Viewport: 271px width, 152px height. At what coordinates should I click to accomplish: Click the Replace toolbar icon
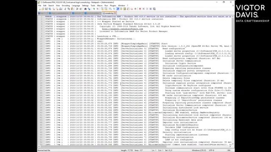click(x=89, y=9)
